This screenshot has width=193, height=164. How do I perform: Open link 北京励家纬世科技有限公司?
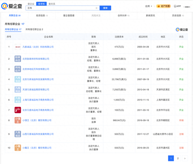[x=36, y=59]
